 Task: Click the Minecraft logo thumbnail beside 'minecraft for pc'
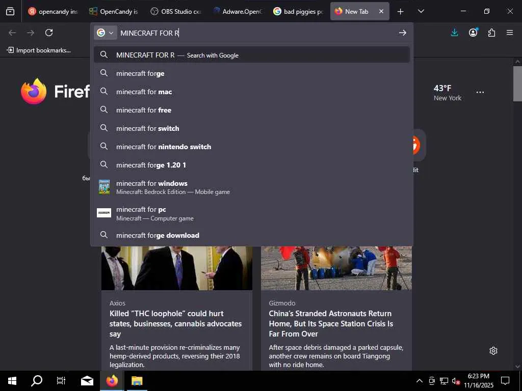tap(104, 213)
